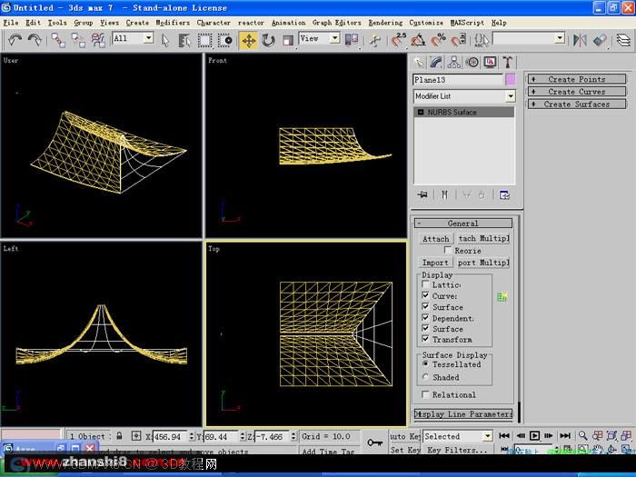Open the Rendering menu

(385, 23)
